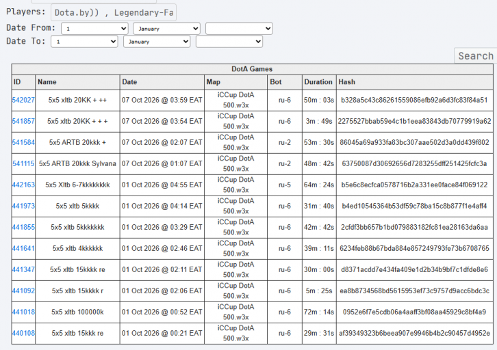
Task: Click the Hash column header
Action: coord(415,82)
